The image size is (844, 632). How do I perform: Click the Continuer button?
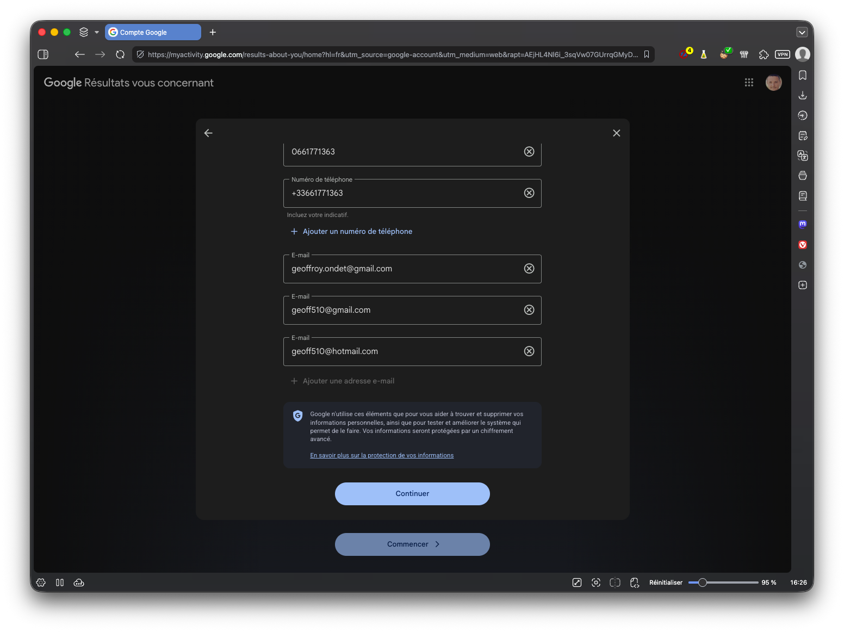(x=412, y=494)
